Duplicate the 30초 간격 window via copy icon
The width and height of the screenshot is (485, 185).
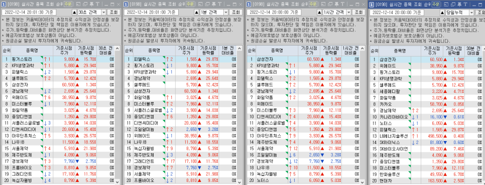[84, 4]
